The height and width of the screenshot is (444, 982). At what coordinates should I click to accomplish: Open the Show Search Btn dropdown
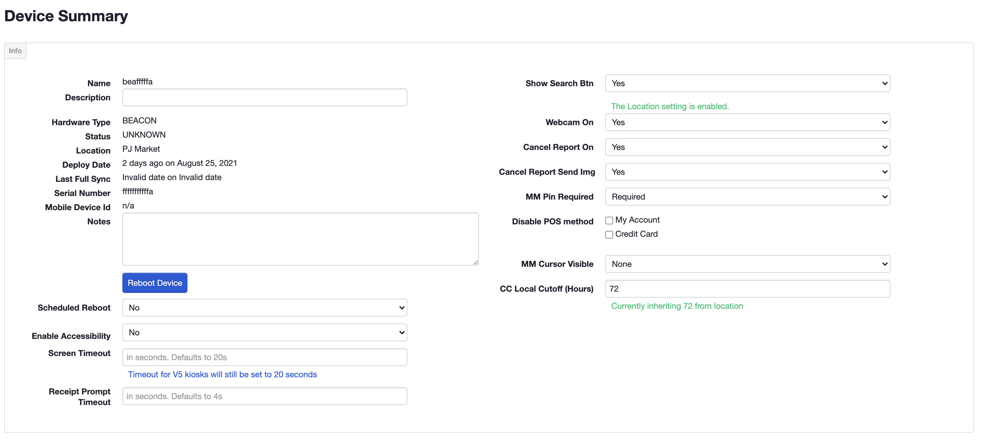[x=747, y=83]
